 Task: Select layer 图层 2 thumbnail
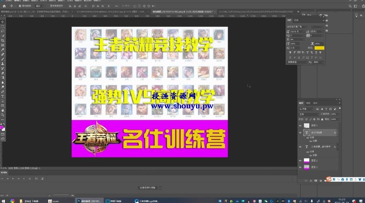307,161
